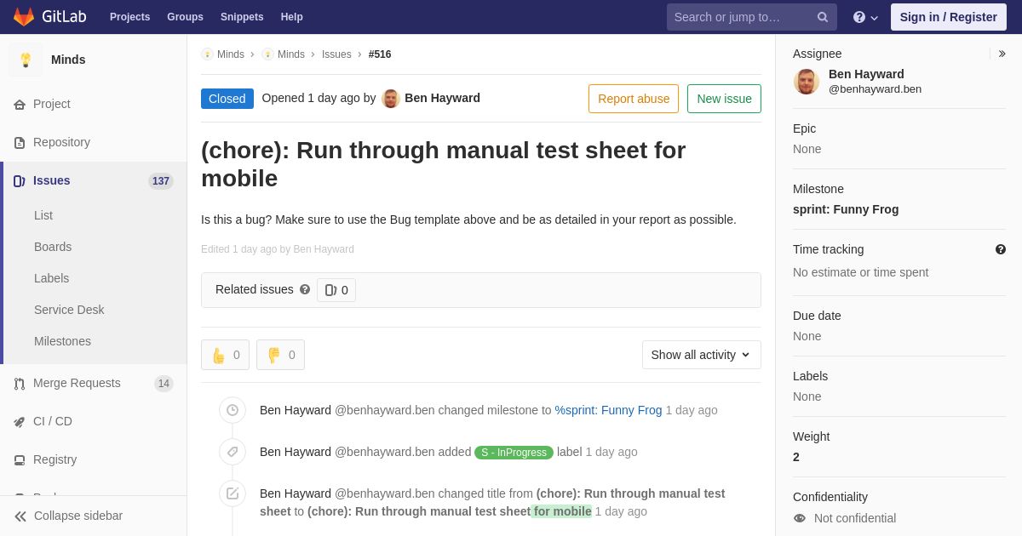The image size is (1022, 536).
Task: Click the #516 breadcrumb
Action: click(380, 54)
